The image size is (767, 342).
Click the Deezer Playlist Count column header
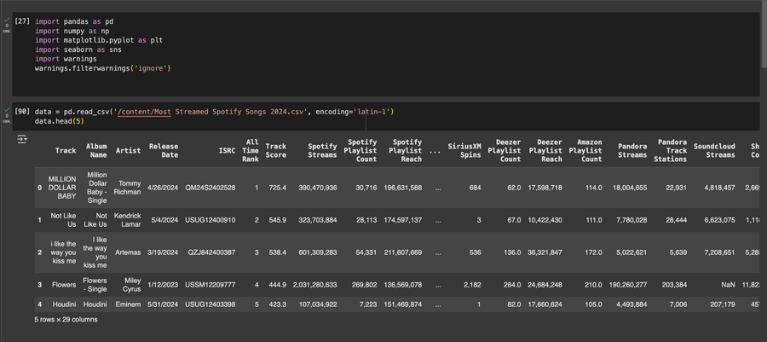(x=505, y=151)
